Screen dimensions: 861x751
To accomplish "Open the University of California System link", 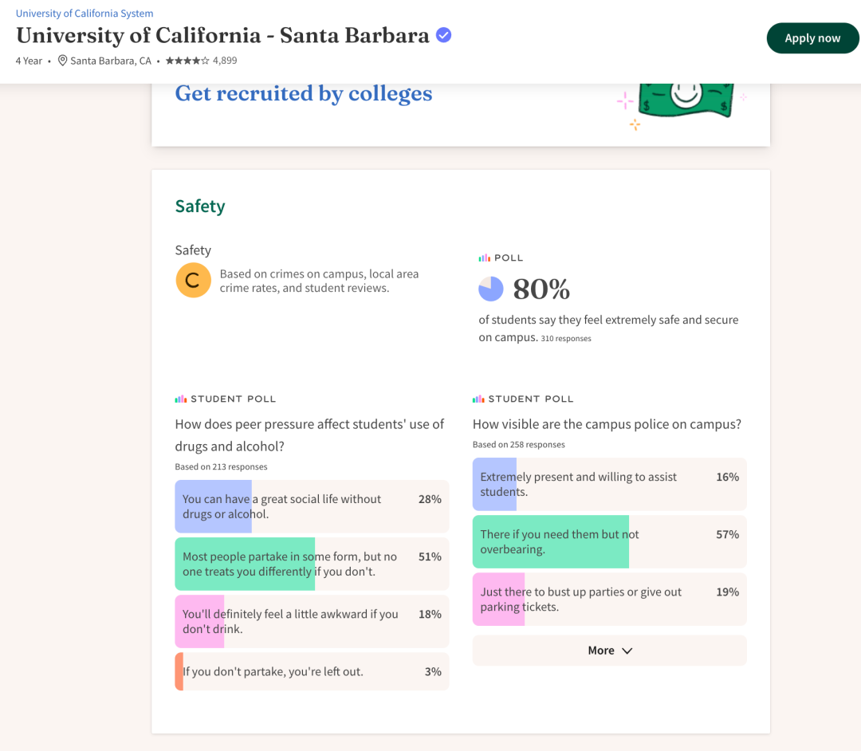I will 85,14.
